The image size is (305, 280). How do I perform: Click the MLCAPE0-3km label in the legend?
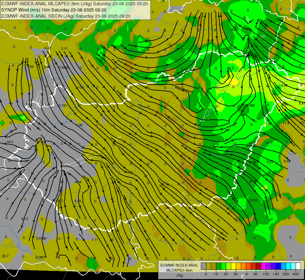[179, 270]
